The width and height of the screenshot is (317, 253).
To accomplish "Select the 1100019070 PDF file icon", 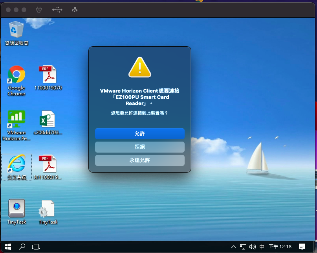I will click(x=48, y=78).
